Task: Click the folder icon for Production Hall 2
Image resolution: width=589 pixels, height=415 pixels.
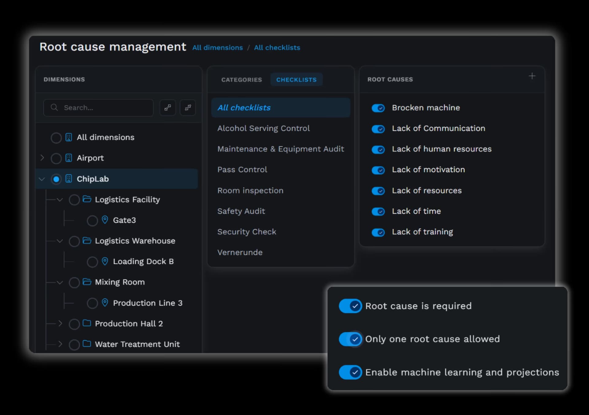Action: [87, 323]
